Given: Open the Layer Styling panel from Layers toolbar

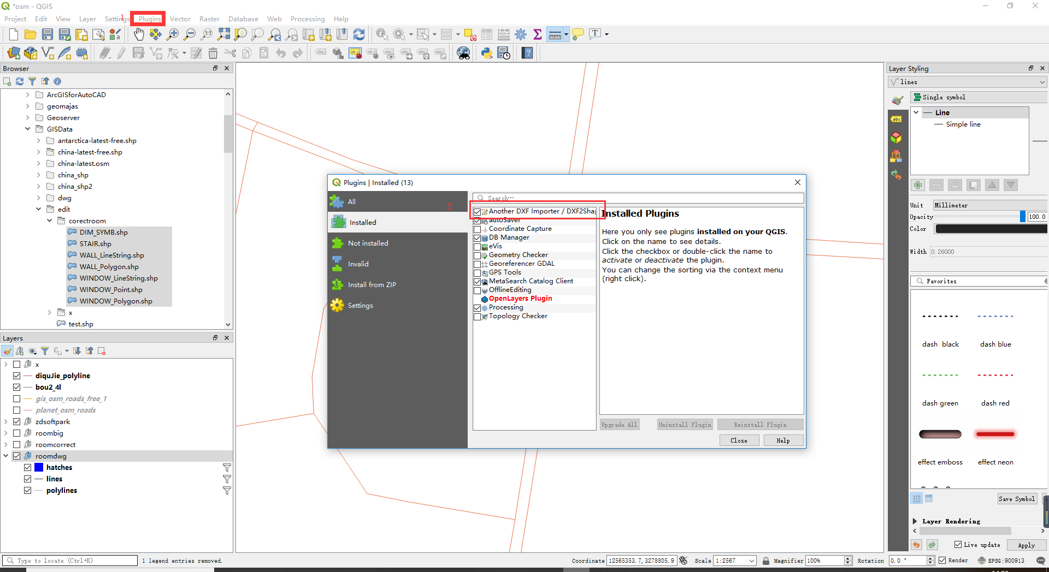Looking at the screenshot, I should [x=8, y=351].
